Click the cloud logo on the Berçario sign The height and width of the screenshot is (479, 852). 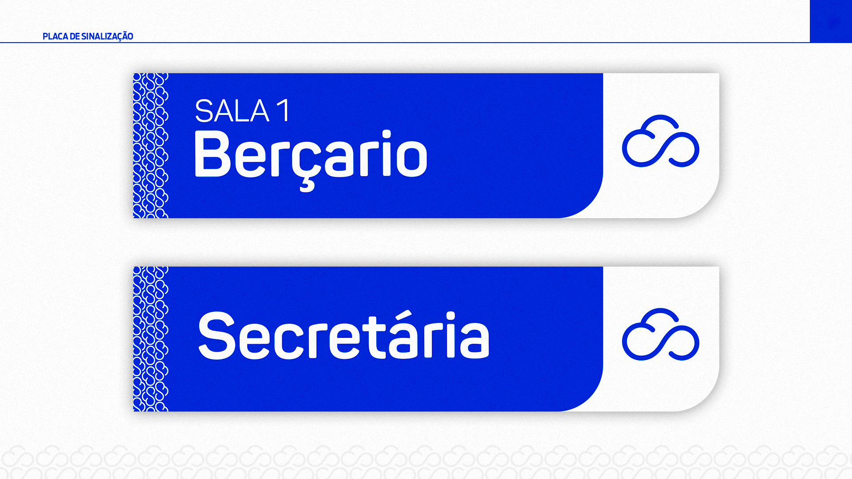pyautogui.click(x=661, y=141)
